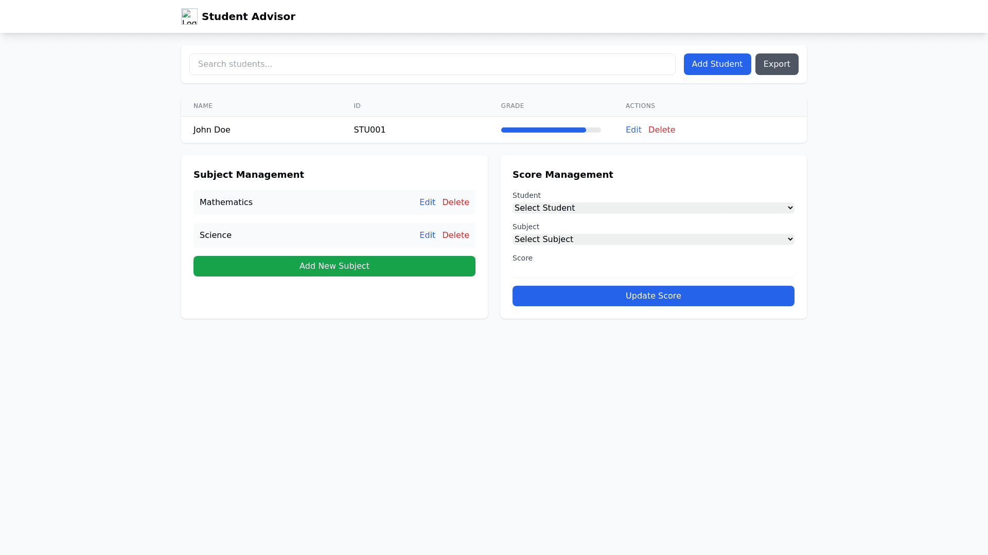
Task: Click the Student Advisor title text
Action: [x=249, y=16]
